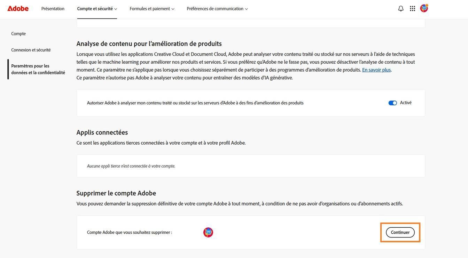
Task: Expand Compte et sécurité menu
Action: coord(97,9)
